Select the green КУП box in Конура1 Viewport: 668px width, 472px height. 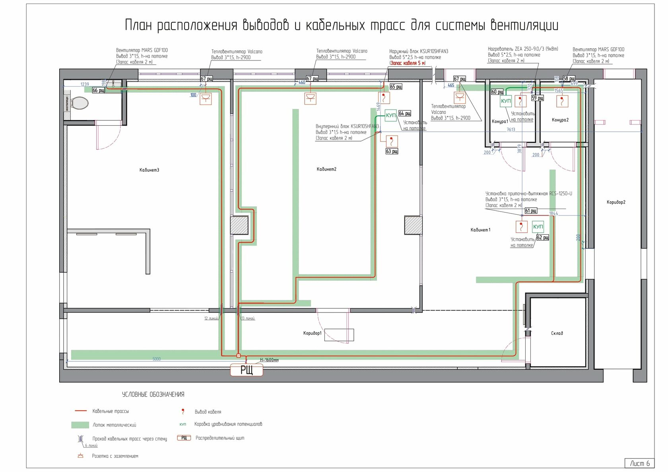click(x=506, y=101)
